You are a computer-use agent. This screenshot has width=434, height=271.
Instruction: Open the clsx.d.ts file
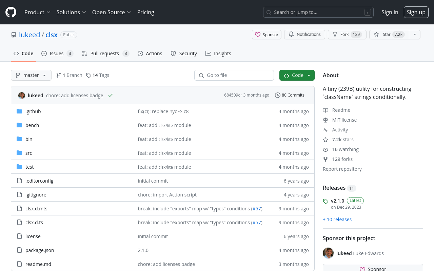click(34, 223)
